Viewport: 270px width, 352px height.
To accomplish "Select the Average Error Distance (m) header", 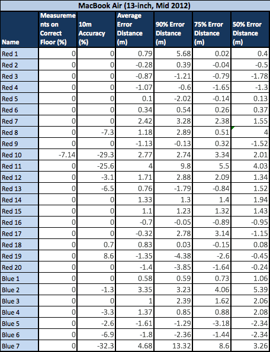I will coord(134,30).
